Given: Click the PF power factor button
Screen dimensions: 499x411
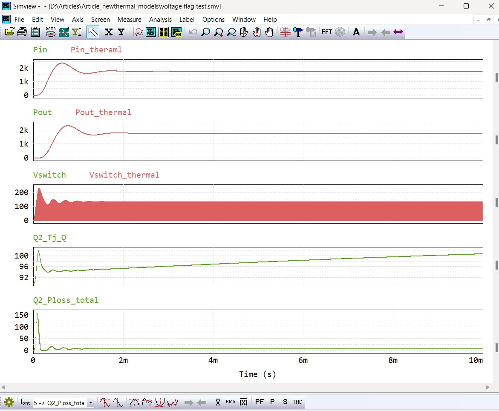Looking at the screenshot, I should (260, 402).
